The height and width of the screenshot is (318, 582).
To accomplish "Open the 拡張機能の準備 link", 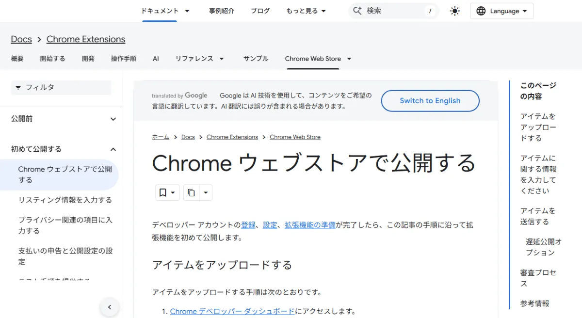I will tap(310, 225).
